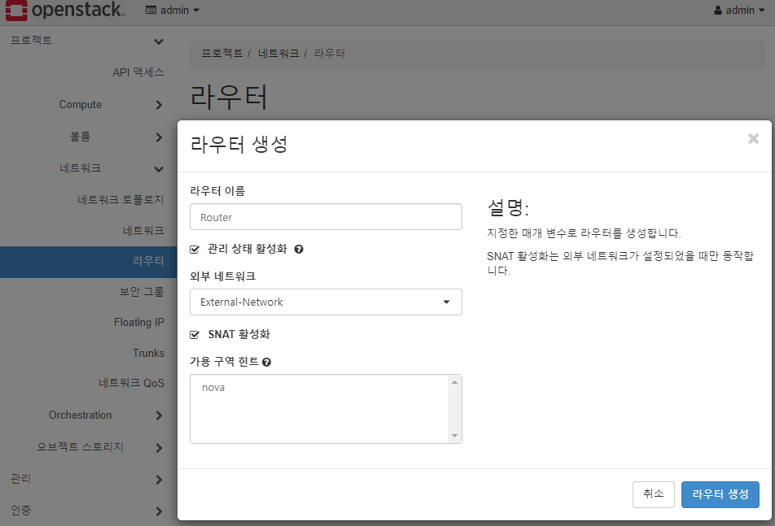The width and height of the screenshot is (775, 526).
Task: Expand the 오브젝트 스토리지 sidebar group
Action: [x=88, y=447]
